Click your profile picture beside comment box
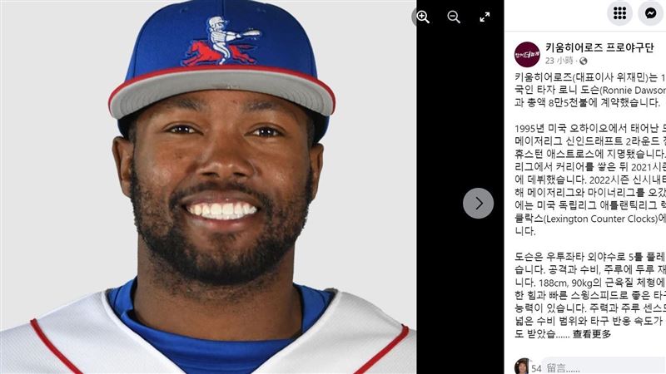Screen dimensions: 666x374 522,367
